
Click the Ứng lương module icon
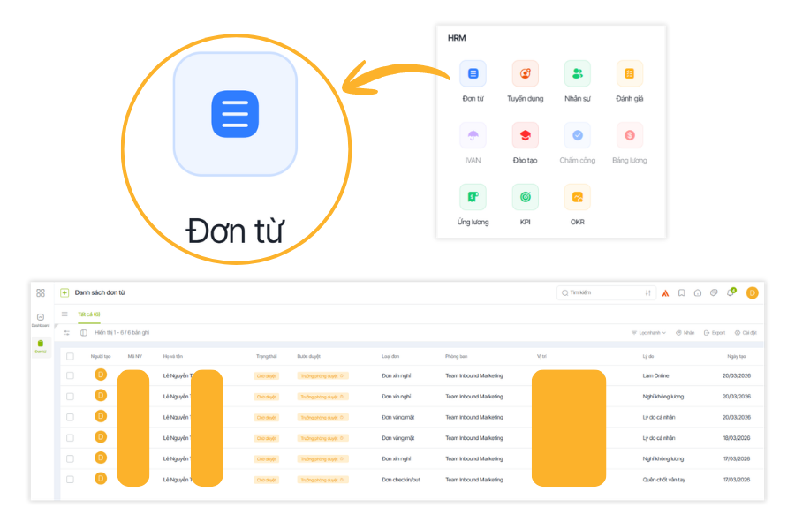[473, 197]
